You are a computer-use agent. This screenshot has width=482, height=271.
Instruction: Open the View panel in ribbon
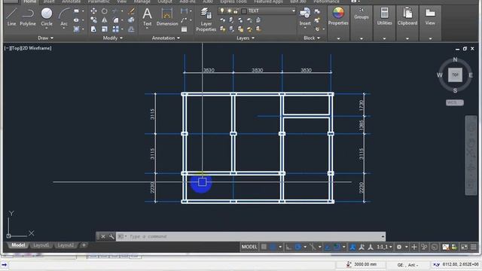point(430,17)
